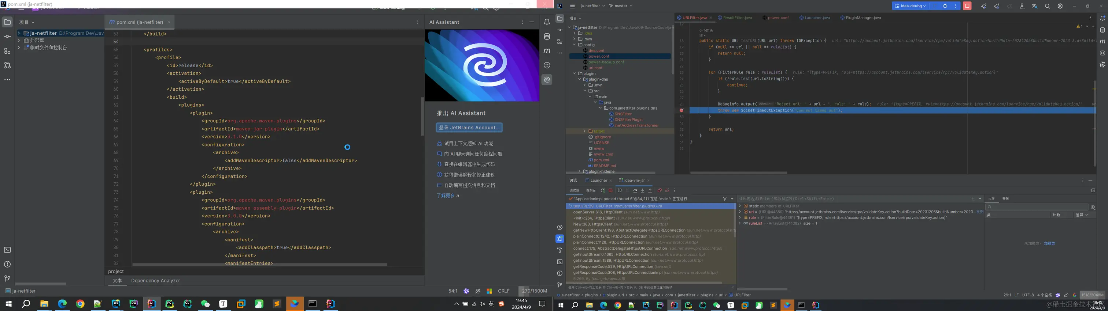The image size is (1108, 311).
Task: Open View Breakpoints in debugger toolbar
Action: point(660,190)
